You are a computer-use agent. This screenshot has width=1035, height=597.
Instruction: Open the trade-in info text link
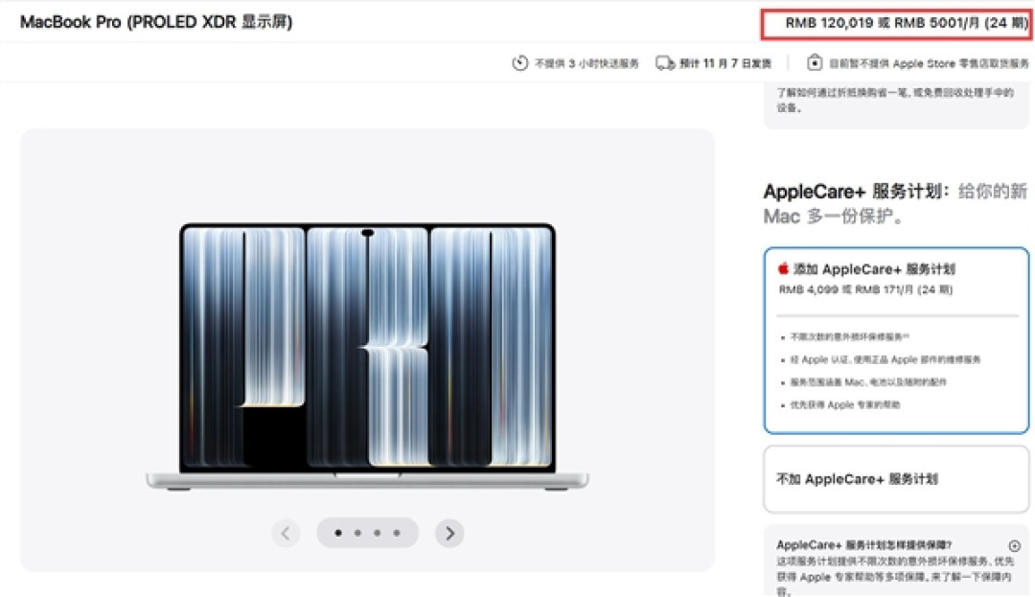(x=895, y=100)
